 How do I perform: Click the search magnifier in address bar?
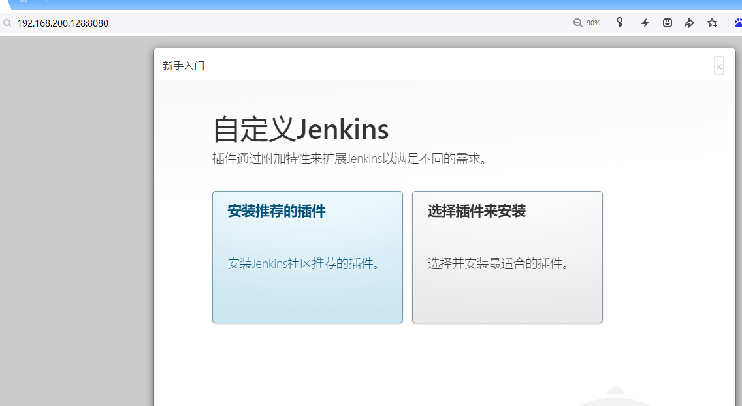coord(7,23)
